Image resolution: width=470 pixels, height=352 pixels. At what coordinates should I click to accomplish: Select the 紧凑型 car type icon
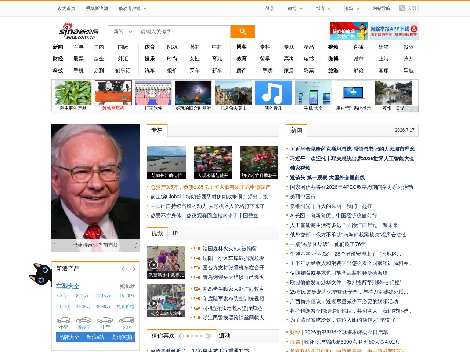84,320
